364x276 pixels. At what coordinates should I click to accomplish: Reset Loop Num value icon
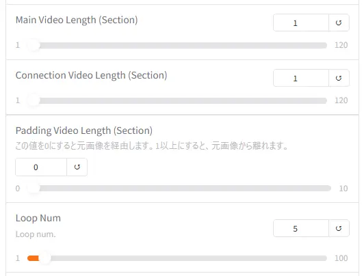pyautogui.click(x=339, y=228)
